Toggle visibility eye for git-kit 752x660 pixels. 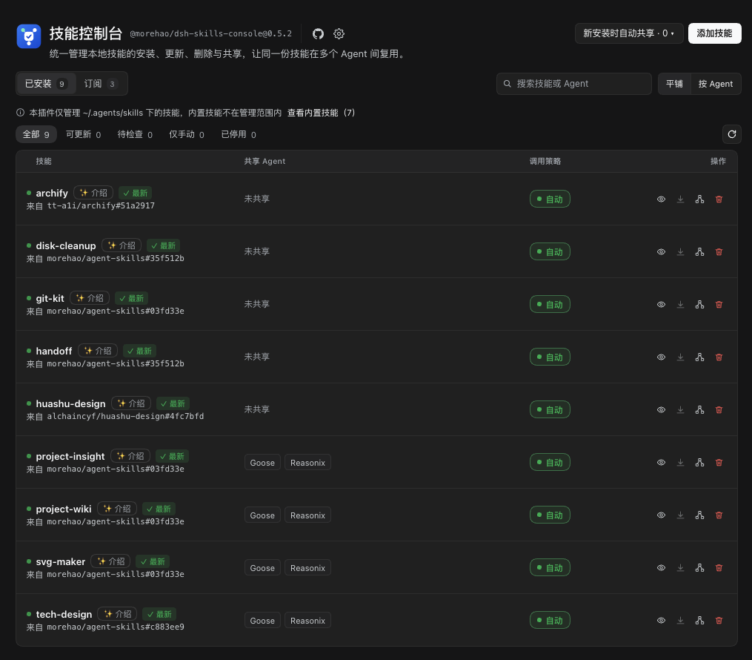[661, 304]
